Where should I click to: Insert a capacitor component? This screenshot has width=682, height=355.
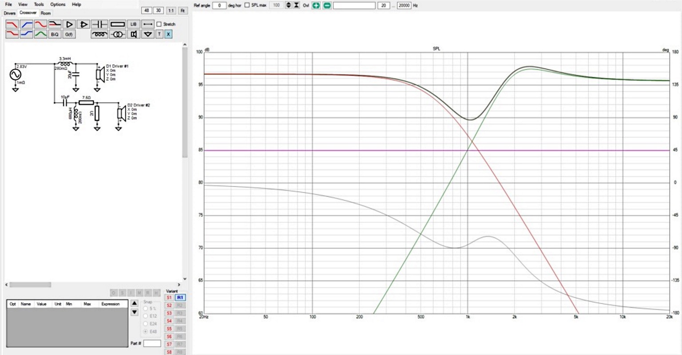99,24
